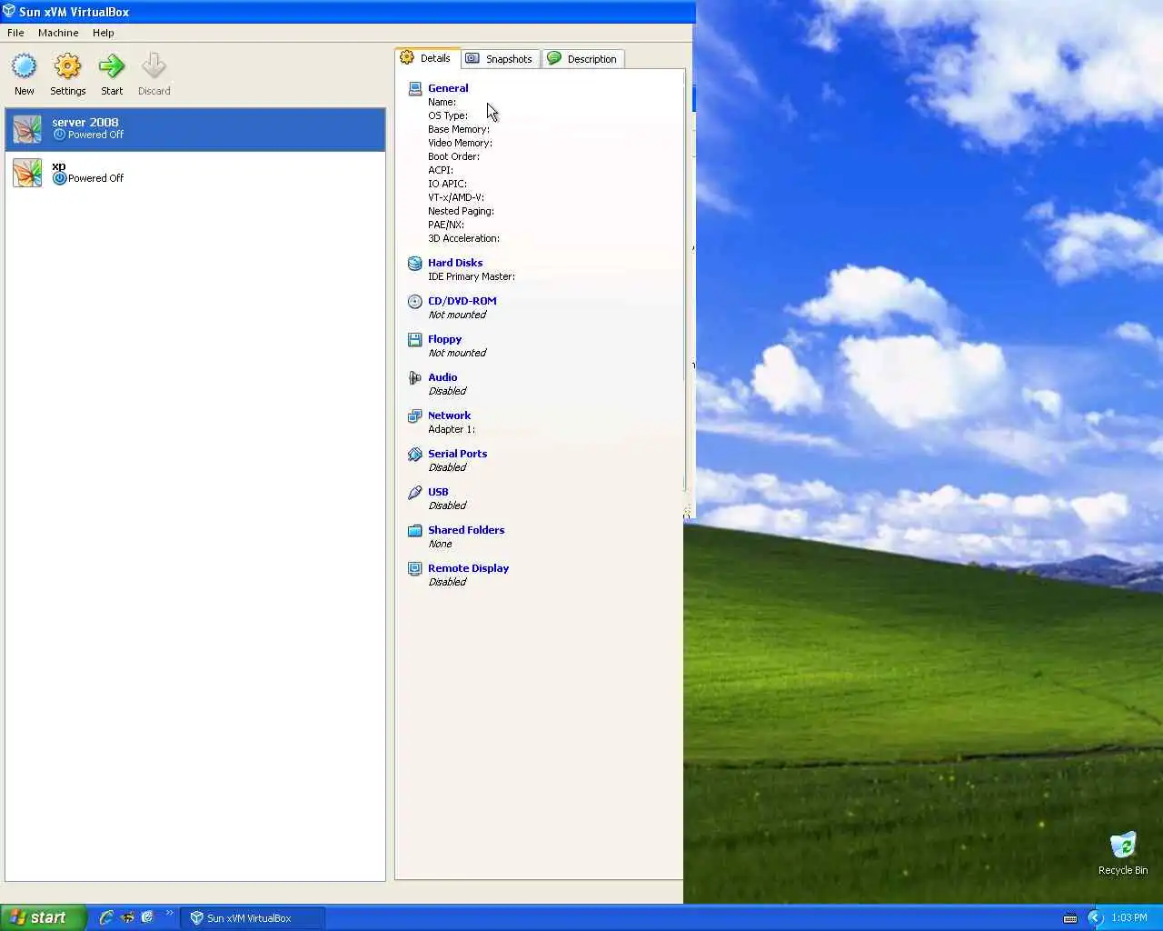The width and height of the screenshot is (1163, 931).
Task: Switch to the Description tab
Action: [582, 59]
